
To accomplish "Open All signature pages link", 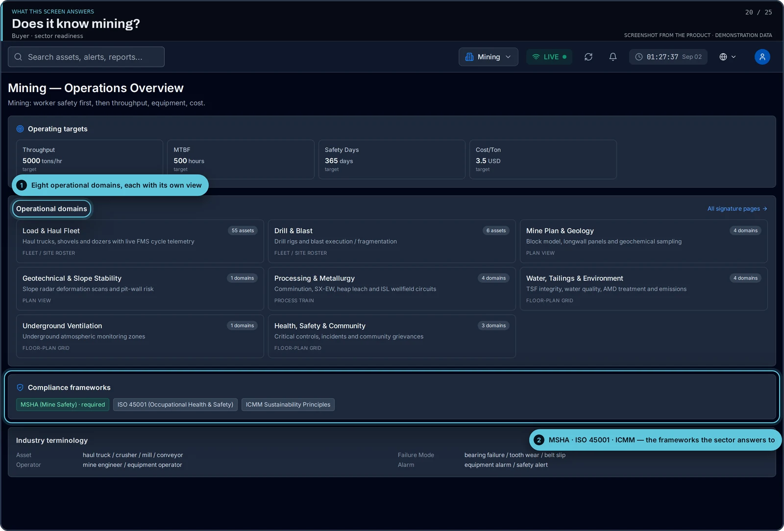I will pos(737,209).
